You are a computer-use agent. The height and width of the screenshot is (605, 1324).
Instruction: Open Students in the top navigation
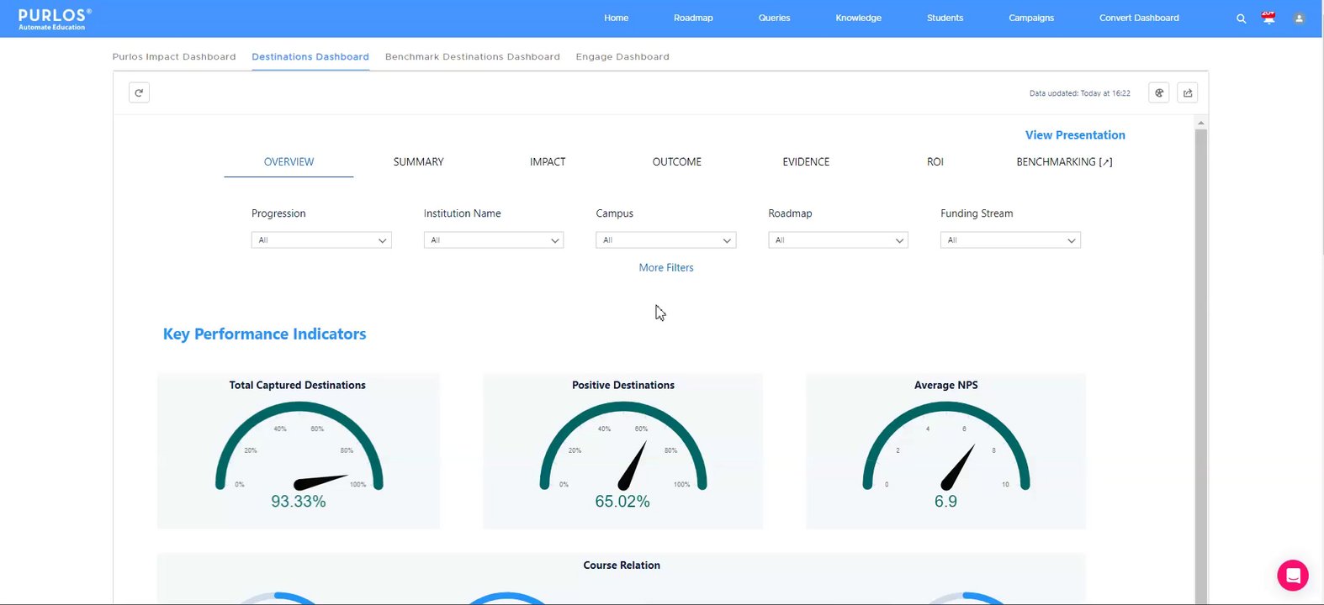click(945, 18)
